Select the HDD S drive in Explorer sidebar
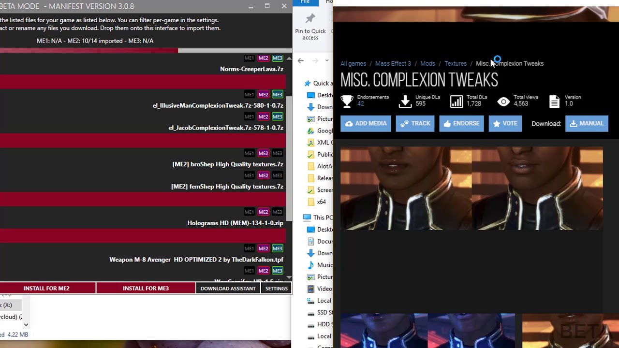The height and width of the screenshot is (348, 619). tap(320, 324)
